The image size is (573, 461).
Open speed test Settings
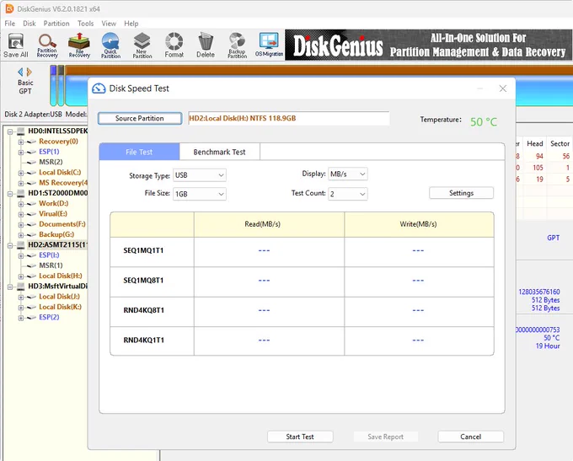point(461,193)
